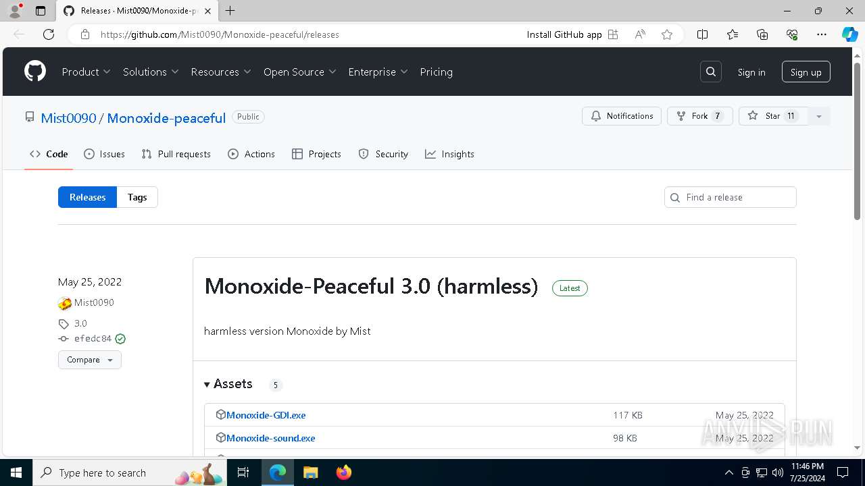Click Mist0090 avatar near release date
The image size is (865, 486).
(x=65, y=303)
